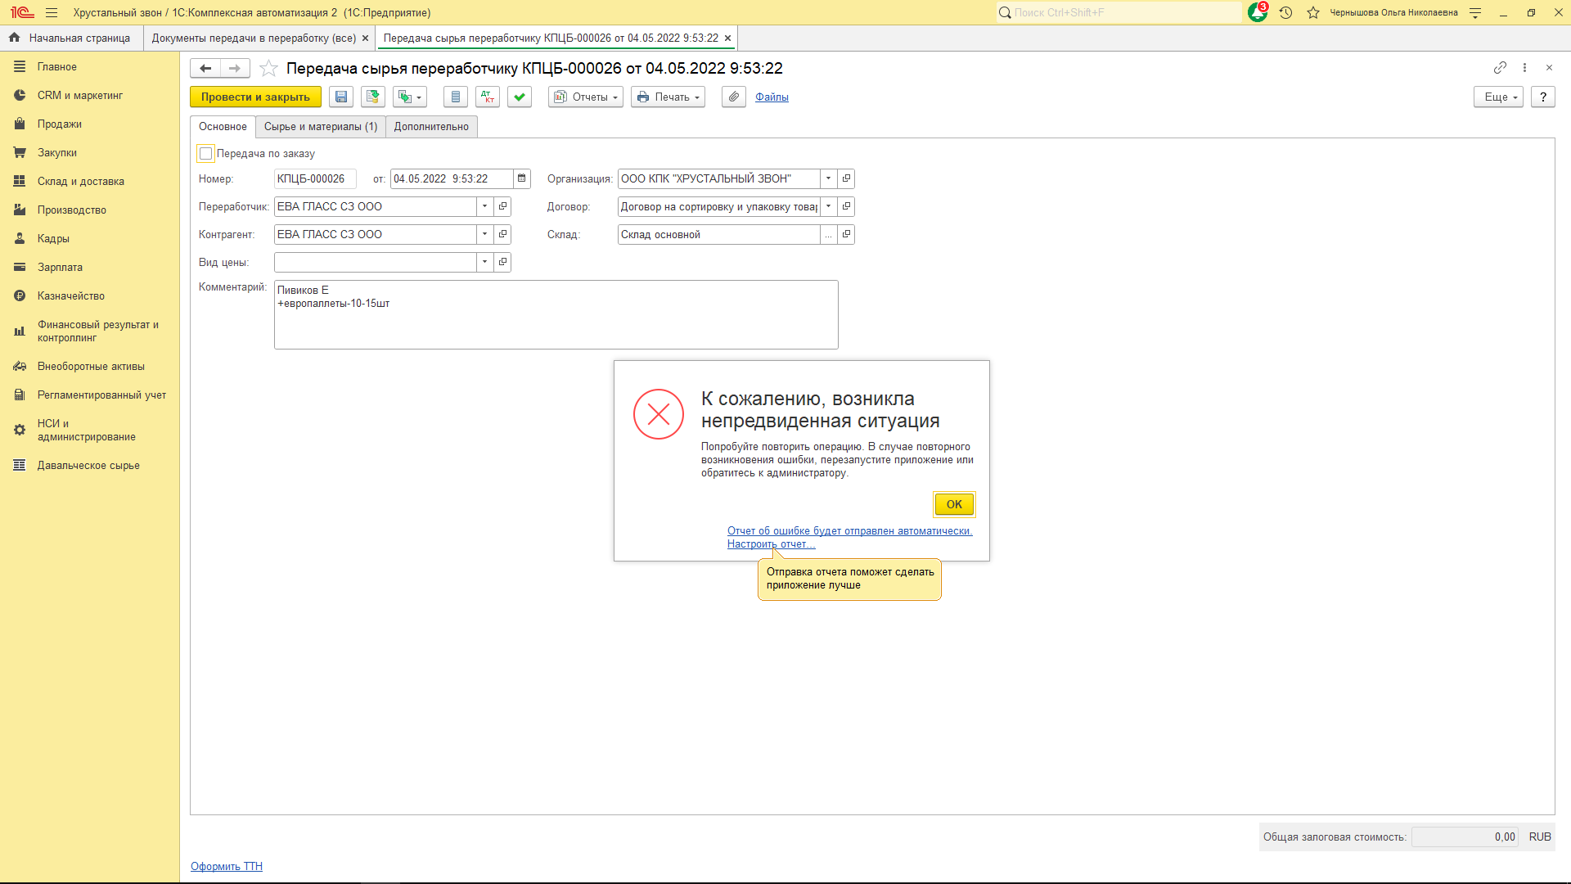Copy link to document icon

pyautogui.click(x=1500, y=67)
